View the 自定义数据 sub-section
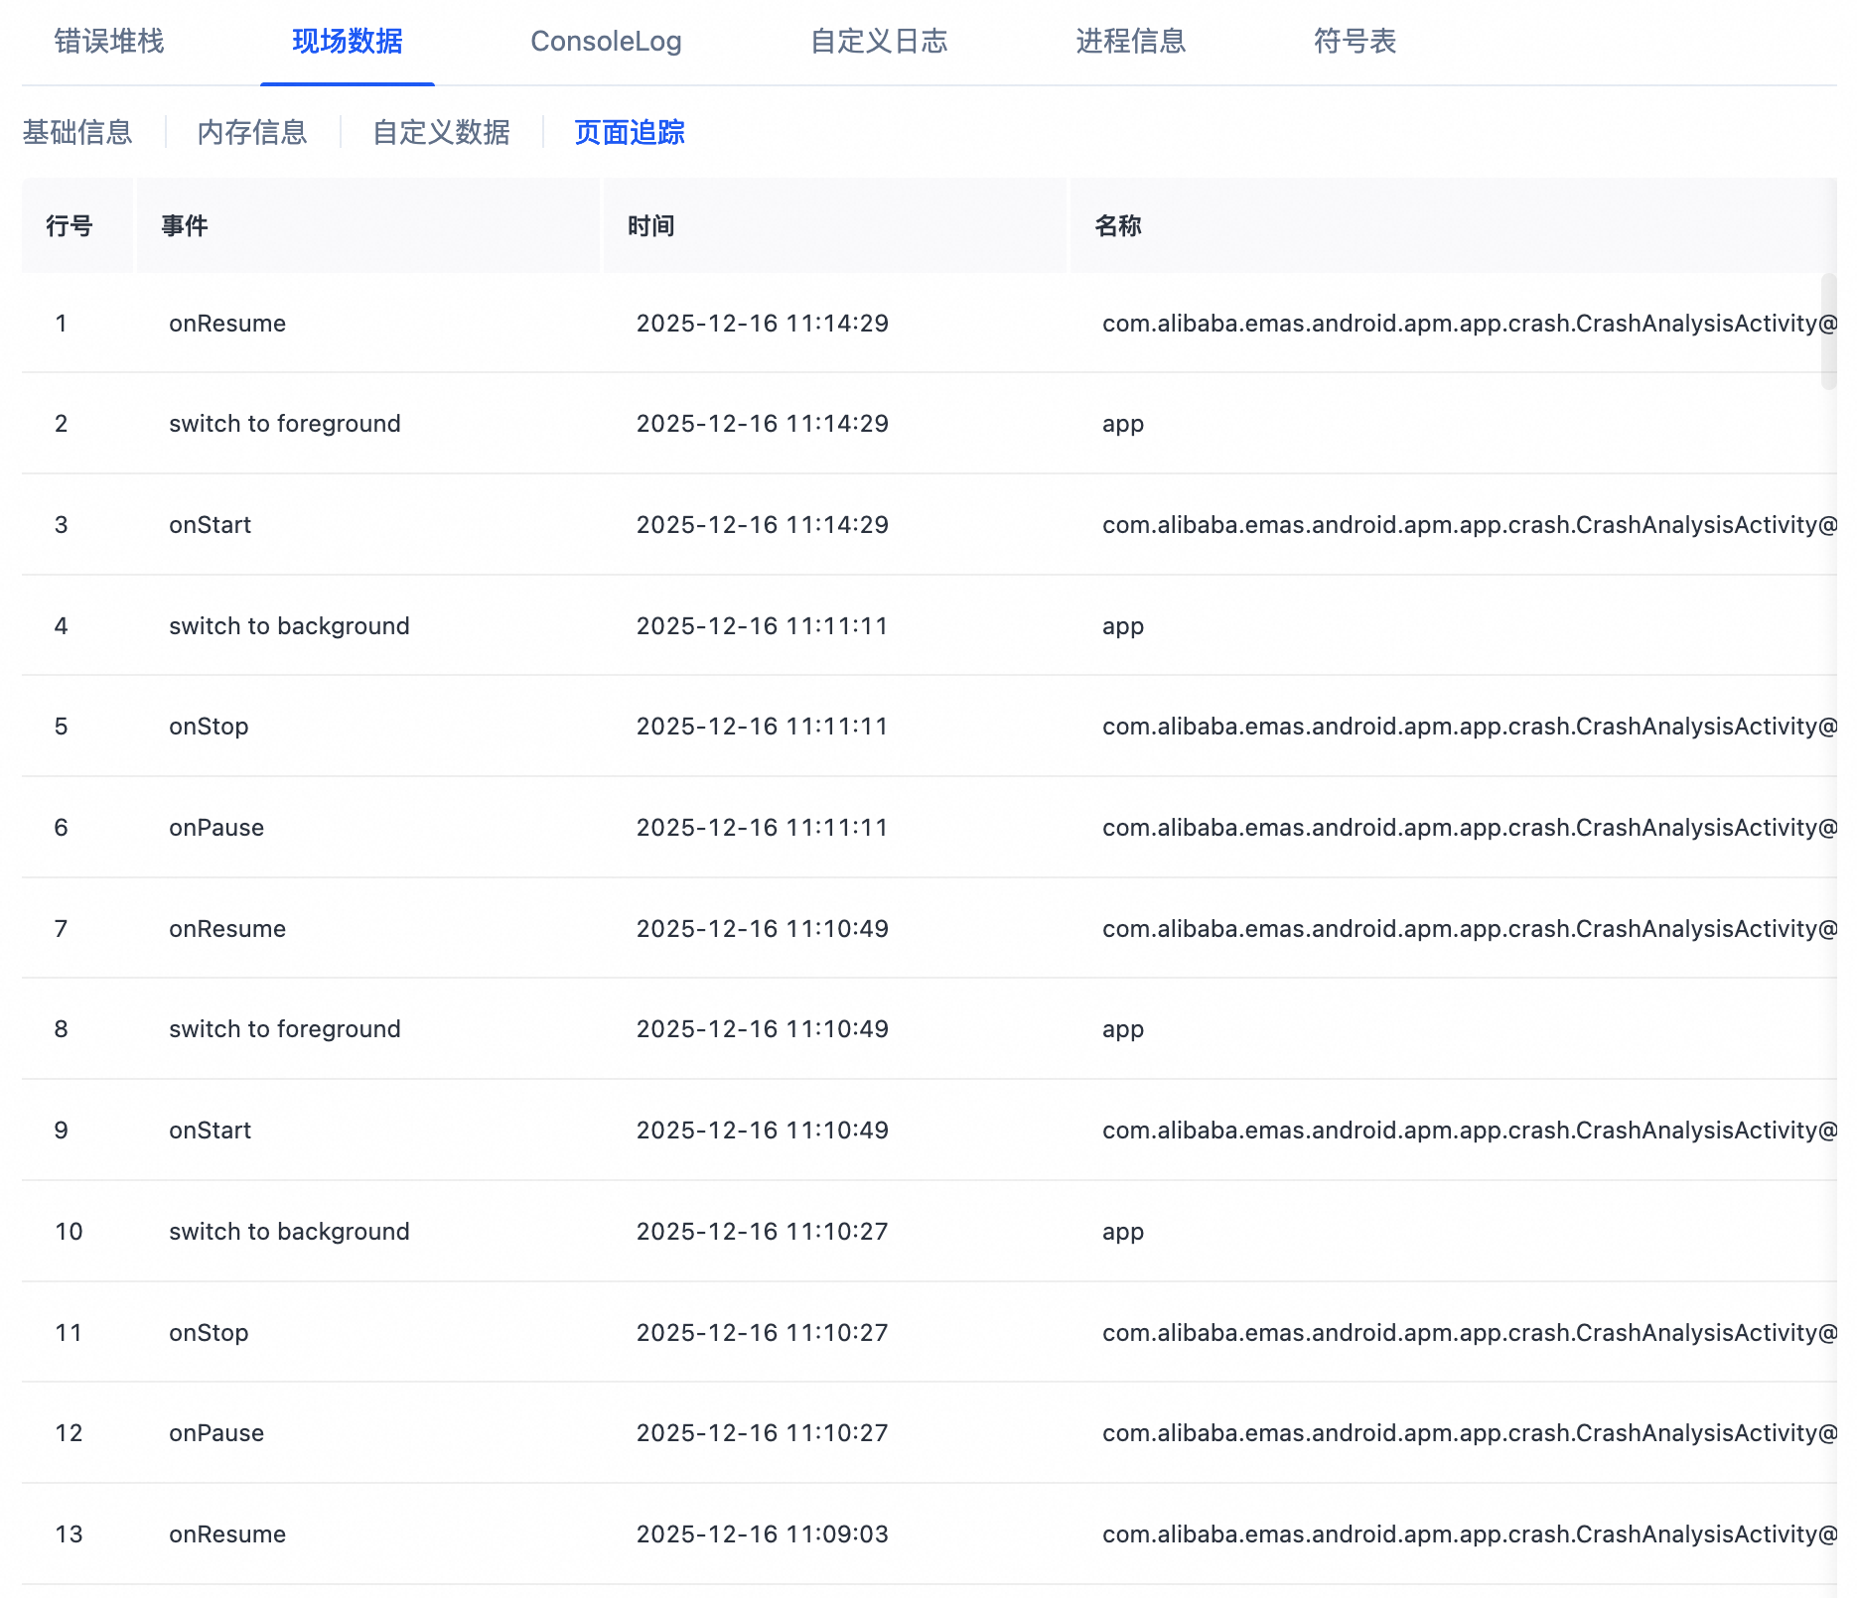 click(x=441, y=132)
